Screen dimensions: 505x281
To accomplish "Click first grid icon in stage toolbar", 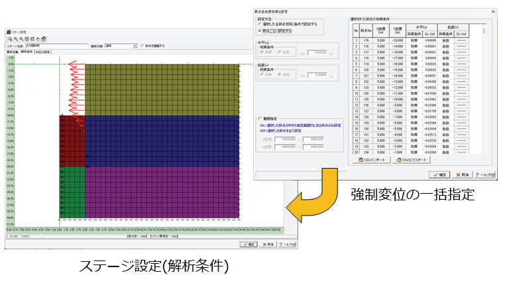I will [27, 39].
